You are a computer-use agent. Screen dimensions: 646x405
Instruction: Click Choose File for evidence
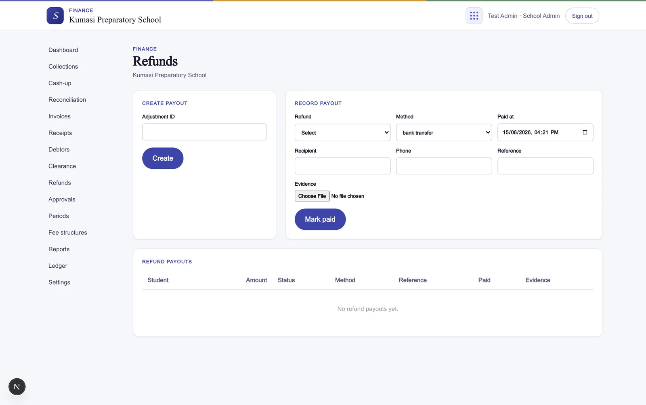pyautogui.click(x=312, y=196)
